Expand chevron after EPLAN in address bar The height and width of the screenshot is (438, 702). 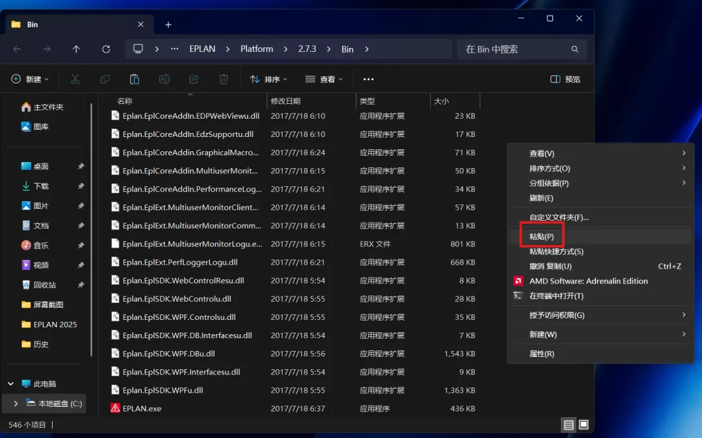pos(227,49)
